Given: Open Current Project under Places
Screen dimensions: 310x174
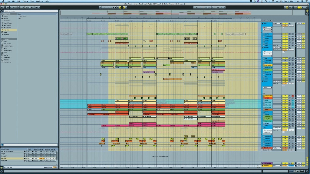Looking at the screenshot, I should pos(8,46).
